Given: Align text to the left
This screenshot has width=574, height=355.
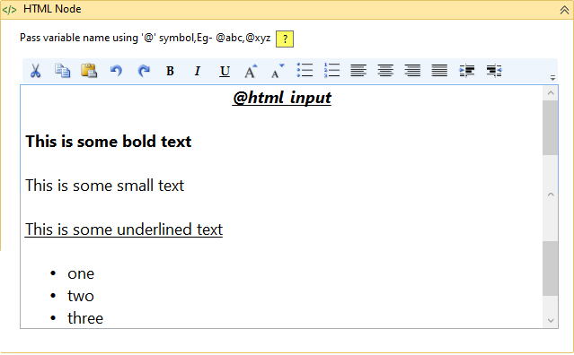Looking at the screenshot, I should (x=358, y=70).
